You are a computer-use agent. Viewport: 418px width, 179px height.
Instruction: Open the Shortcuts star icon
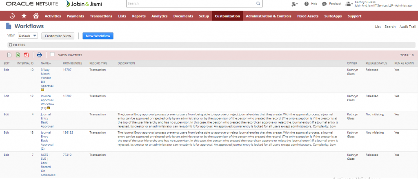pos(24,16)
